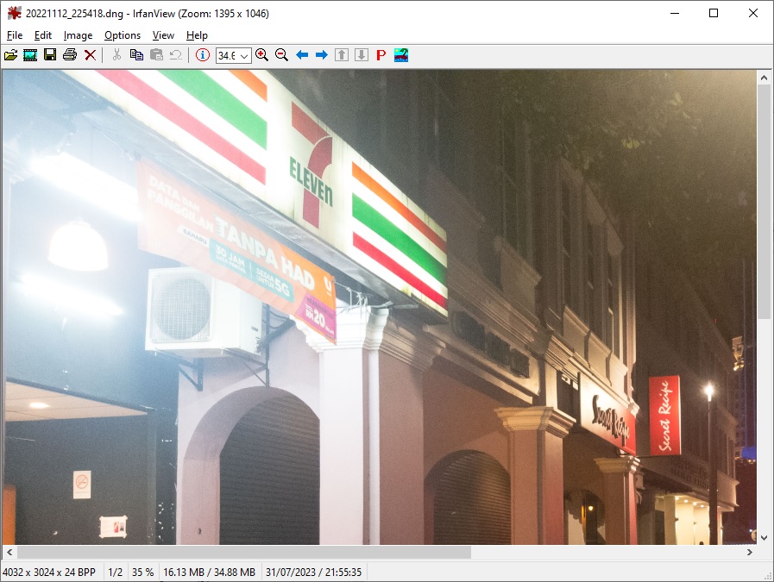Save image with the floppy disk icon

coord(50,54)
